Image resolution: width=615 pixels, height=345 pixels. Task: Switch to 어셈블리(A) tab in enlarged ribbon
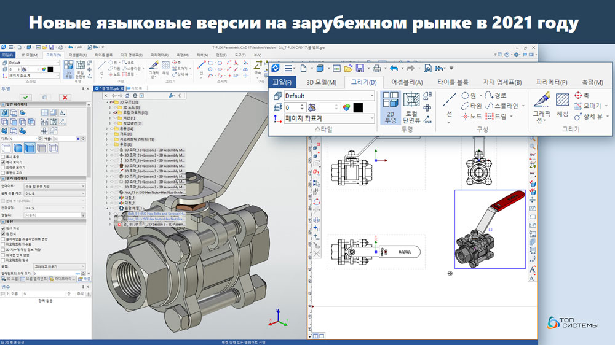(x=407, y=82)
